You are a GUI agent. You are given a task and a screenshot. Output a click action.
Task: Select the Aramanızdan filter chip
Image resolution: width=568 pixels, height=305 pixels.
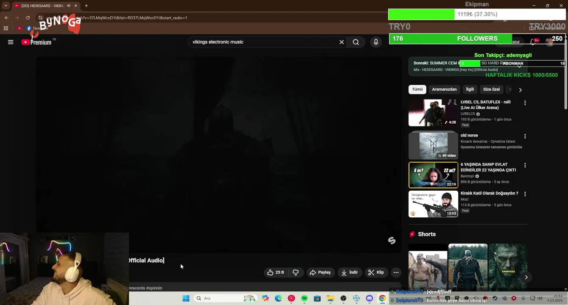coord(444,89)
